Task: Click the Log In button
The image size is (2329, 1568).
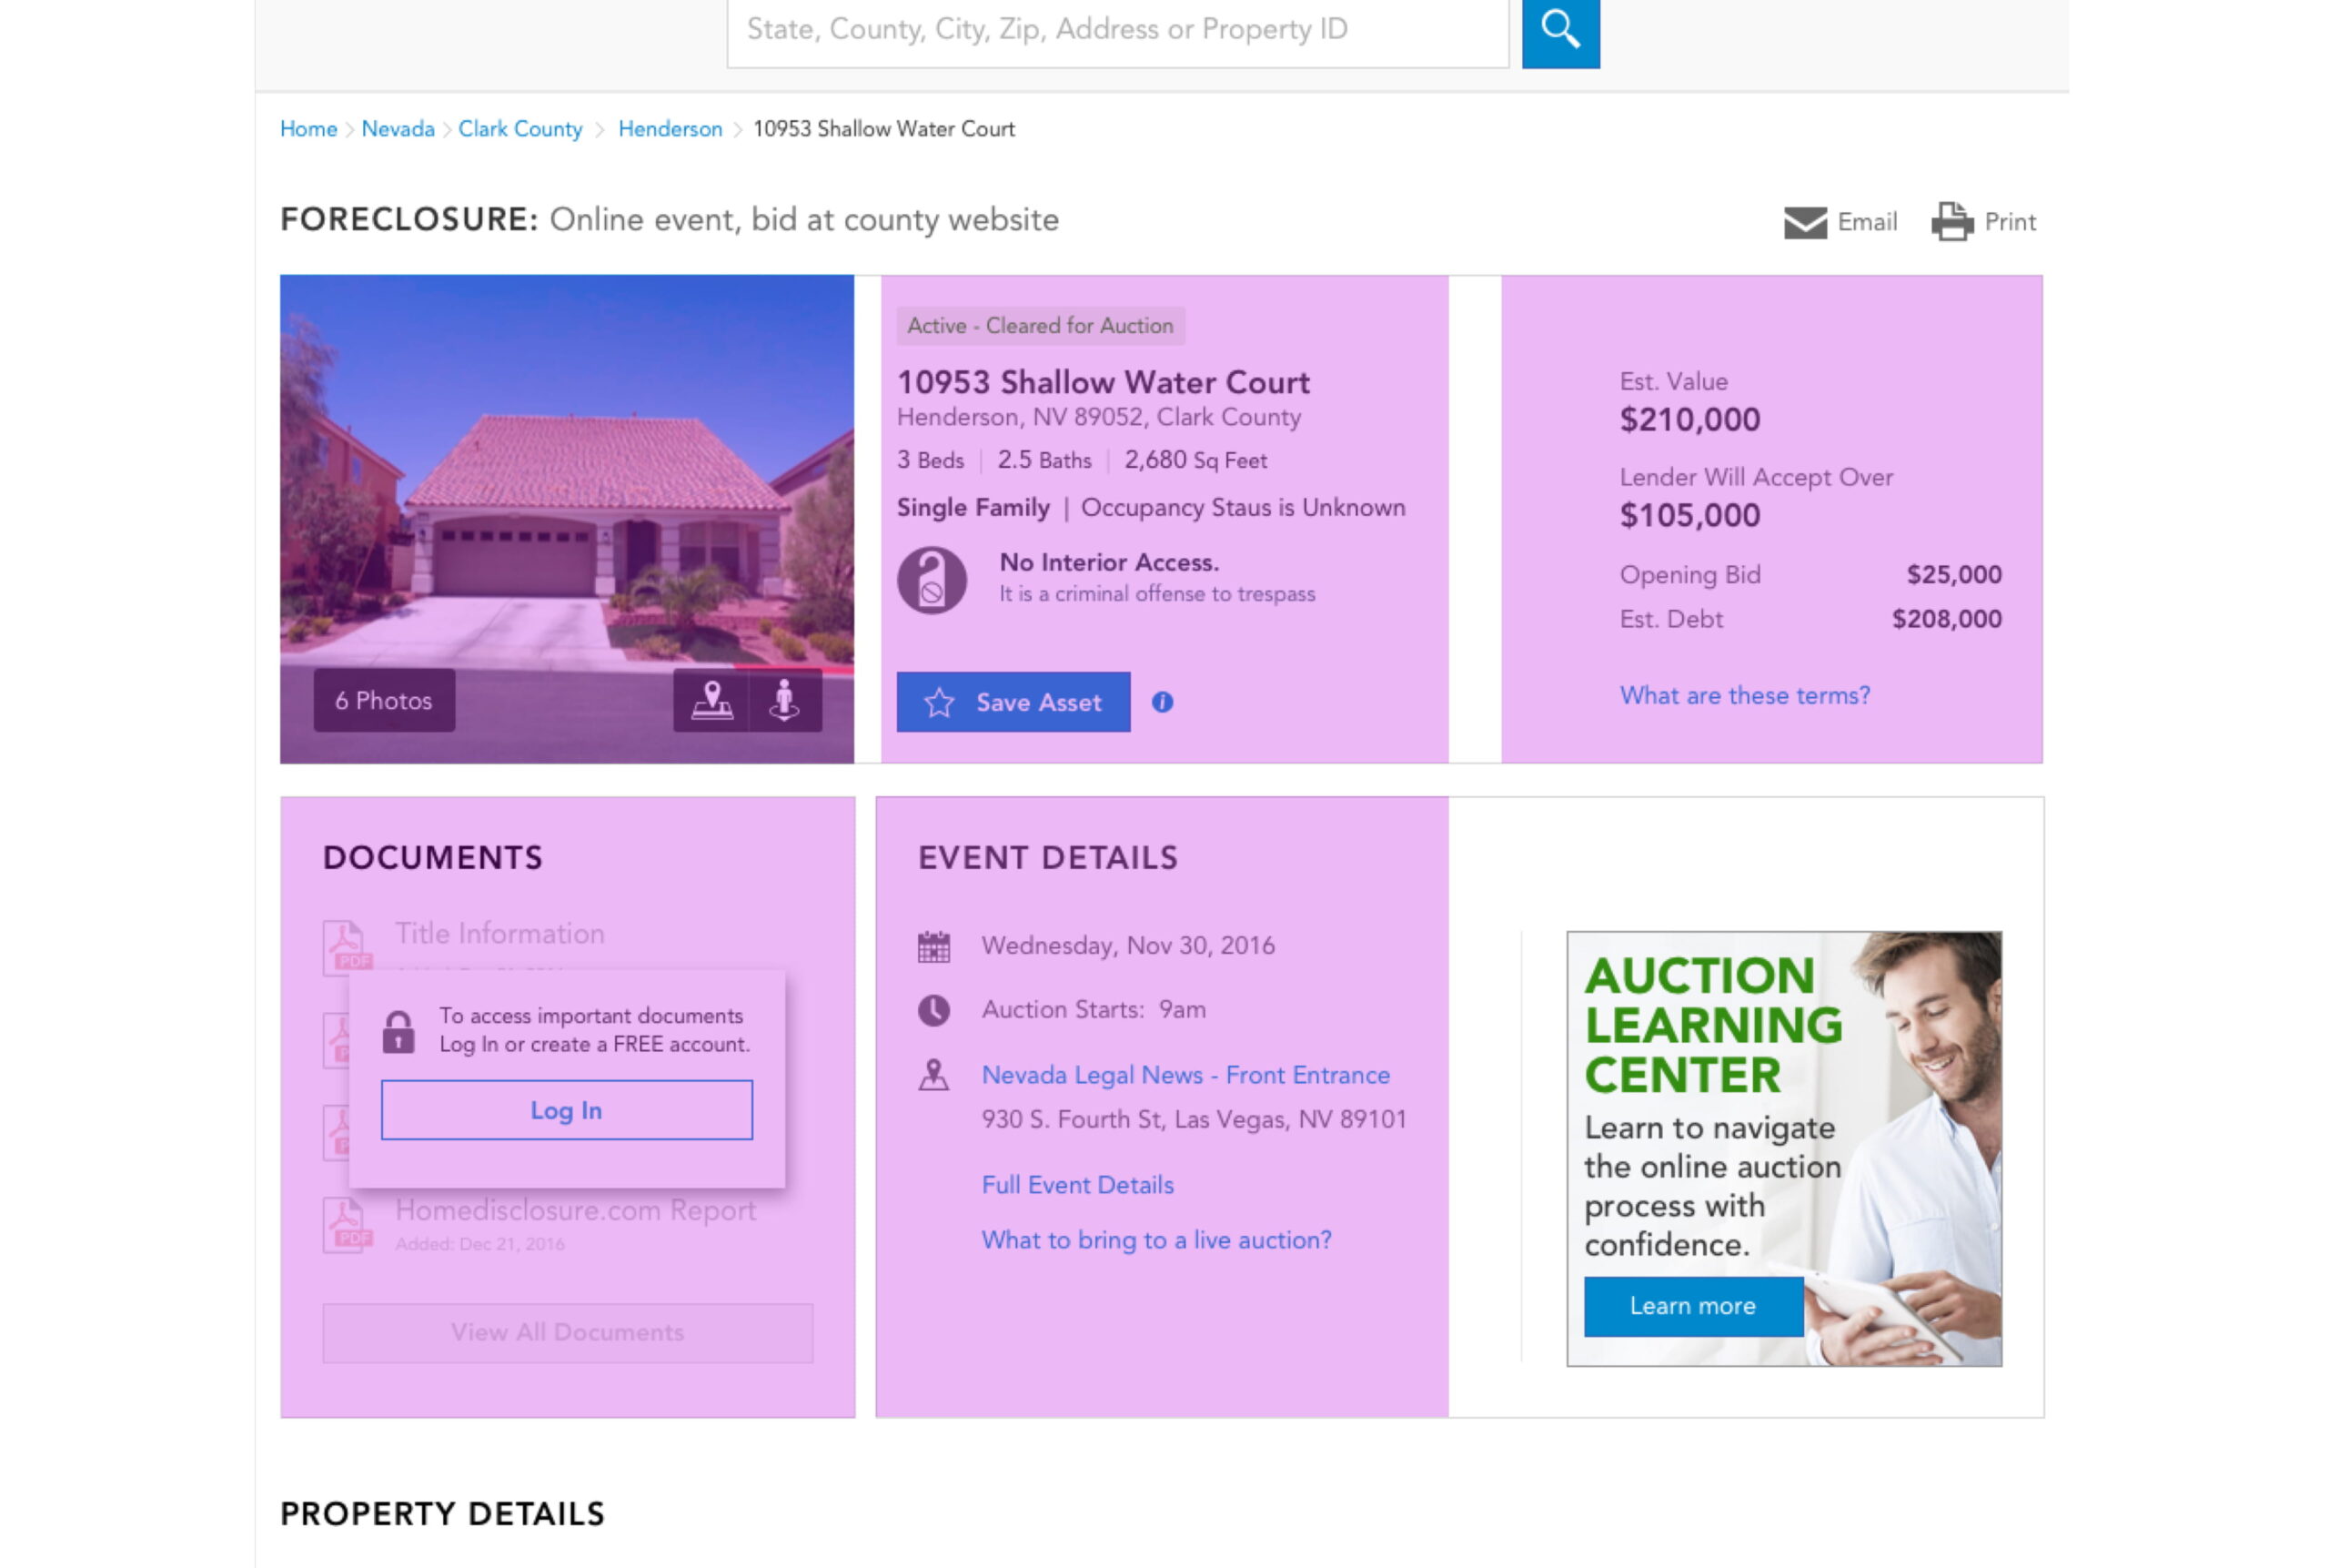Action: click(x=566, y=1110)
